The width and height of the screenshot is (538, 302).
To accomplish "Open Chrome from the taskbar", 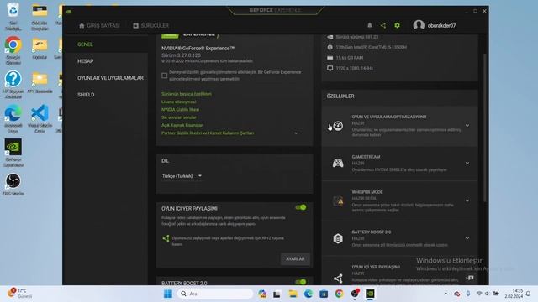I will [x=339, y=294].
